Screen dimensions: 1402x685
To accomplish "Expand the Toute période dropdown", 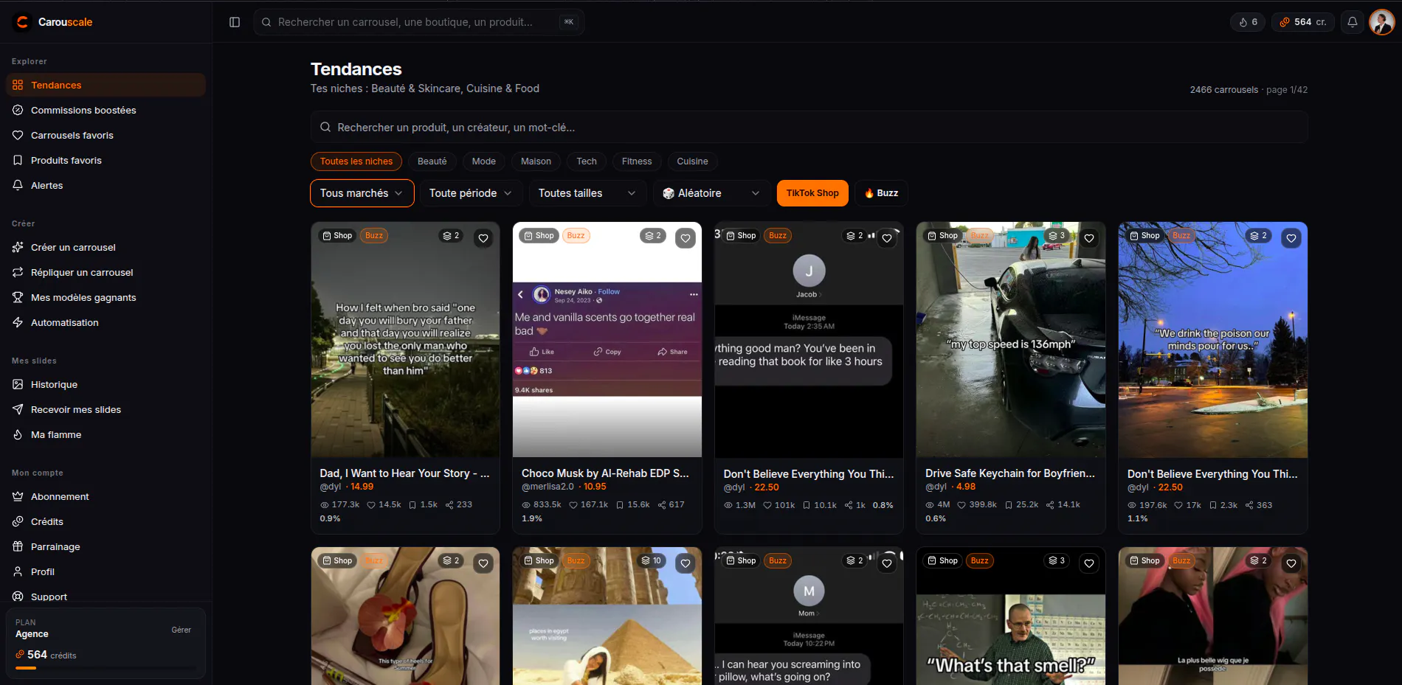I will tap(471, 193).
